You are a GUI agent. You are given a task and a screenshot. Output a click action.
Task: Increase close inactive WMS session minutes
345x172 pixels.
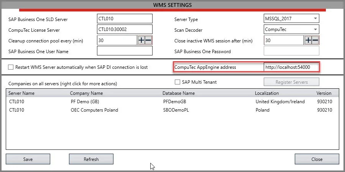click(x=308, y=40)
